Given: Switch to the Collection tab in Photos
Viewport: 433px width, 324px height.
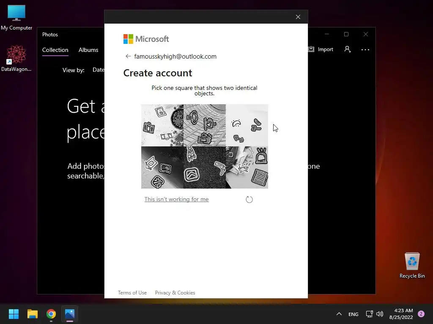Looking at the screenshot, I should coord(55,50).
